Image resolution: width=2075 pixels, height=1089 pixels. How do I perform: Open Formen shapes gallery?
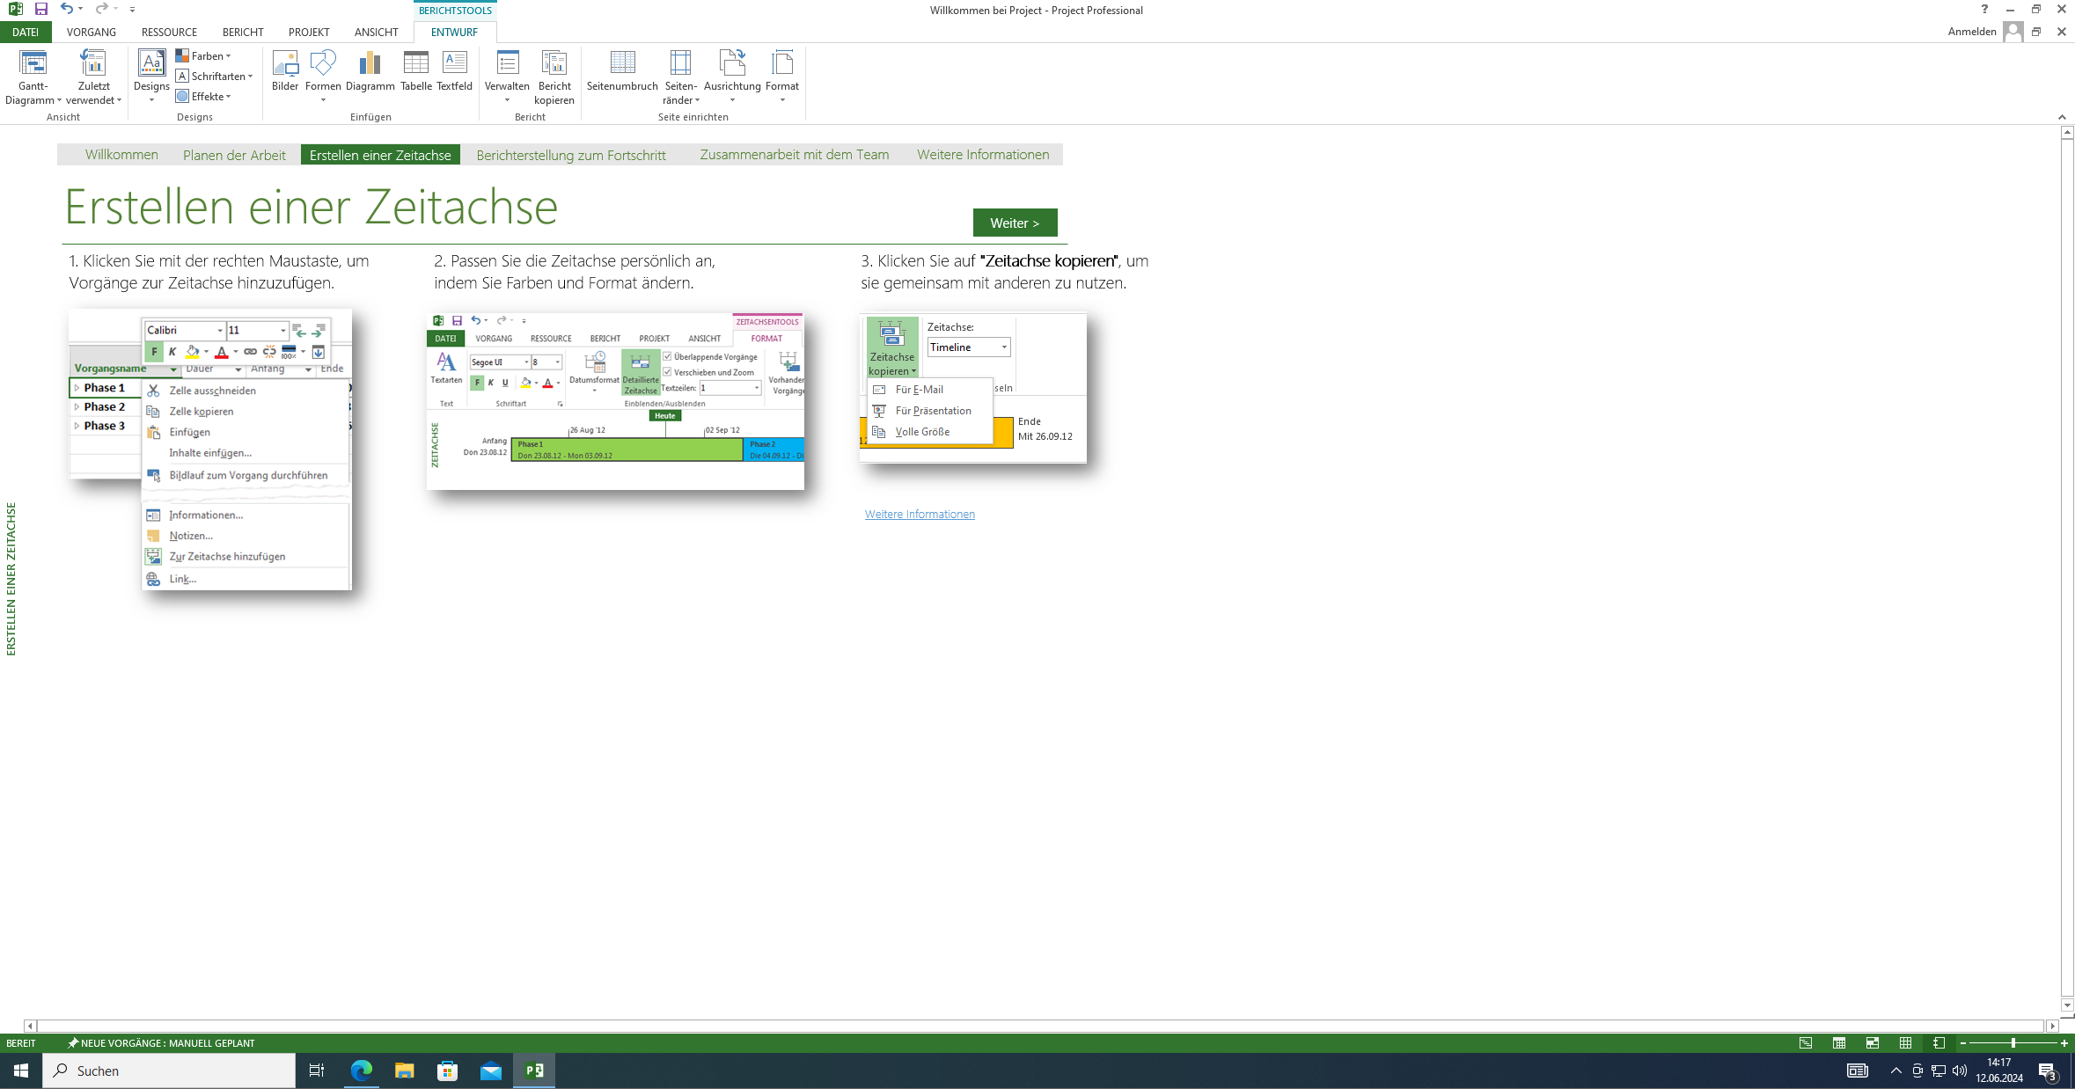coord(323,77)
